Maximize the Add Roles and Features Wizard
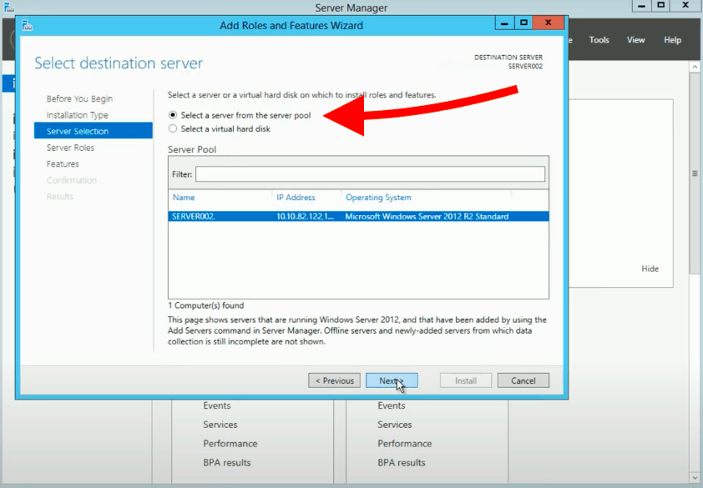 (x=523, y=23)
